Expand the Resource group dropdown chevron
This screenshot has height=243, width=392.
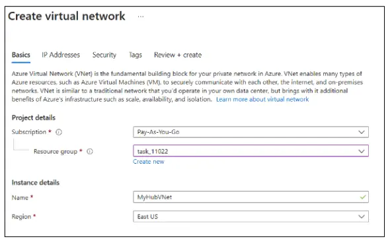coord(362,151)
